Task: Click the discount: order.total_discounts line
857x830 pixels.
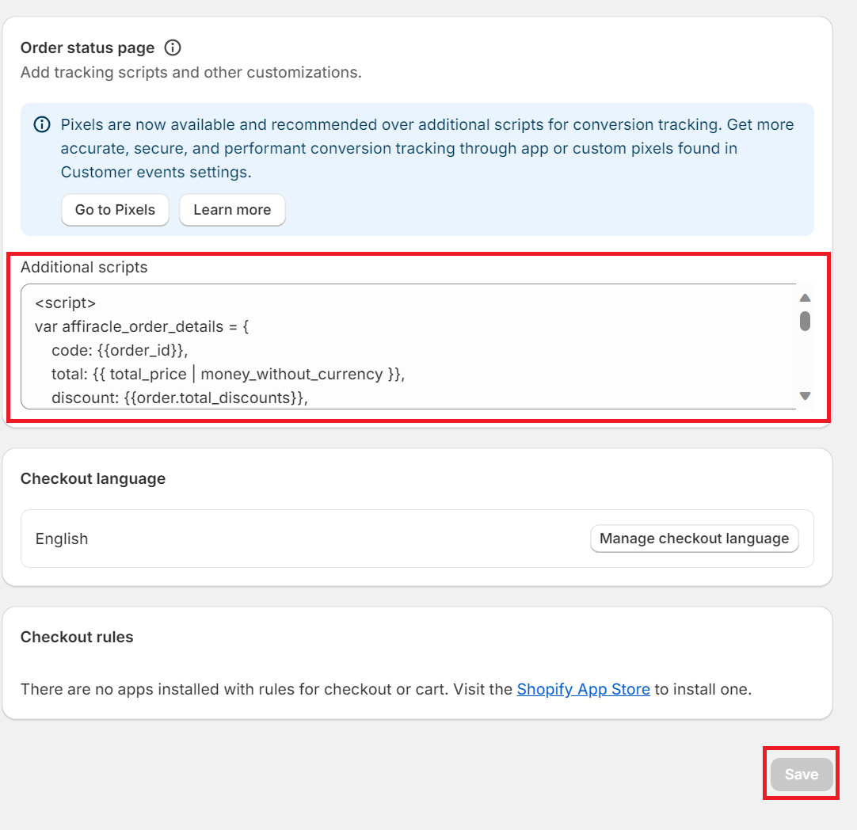Action: coord(179,398)
